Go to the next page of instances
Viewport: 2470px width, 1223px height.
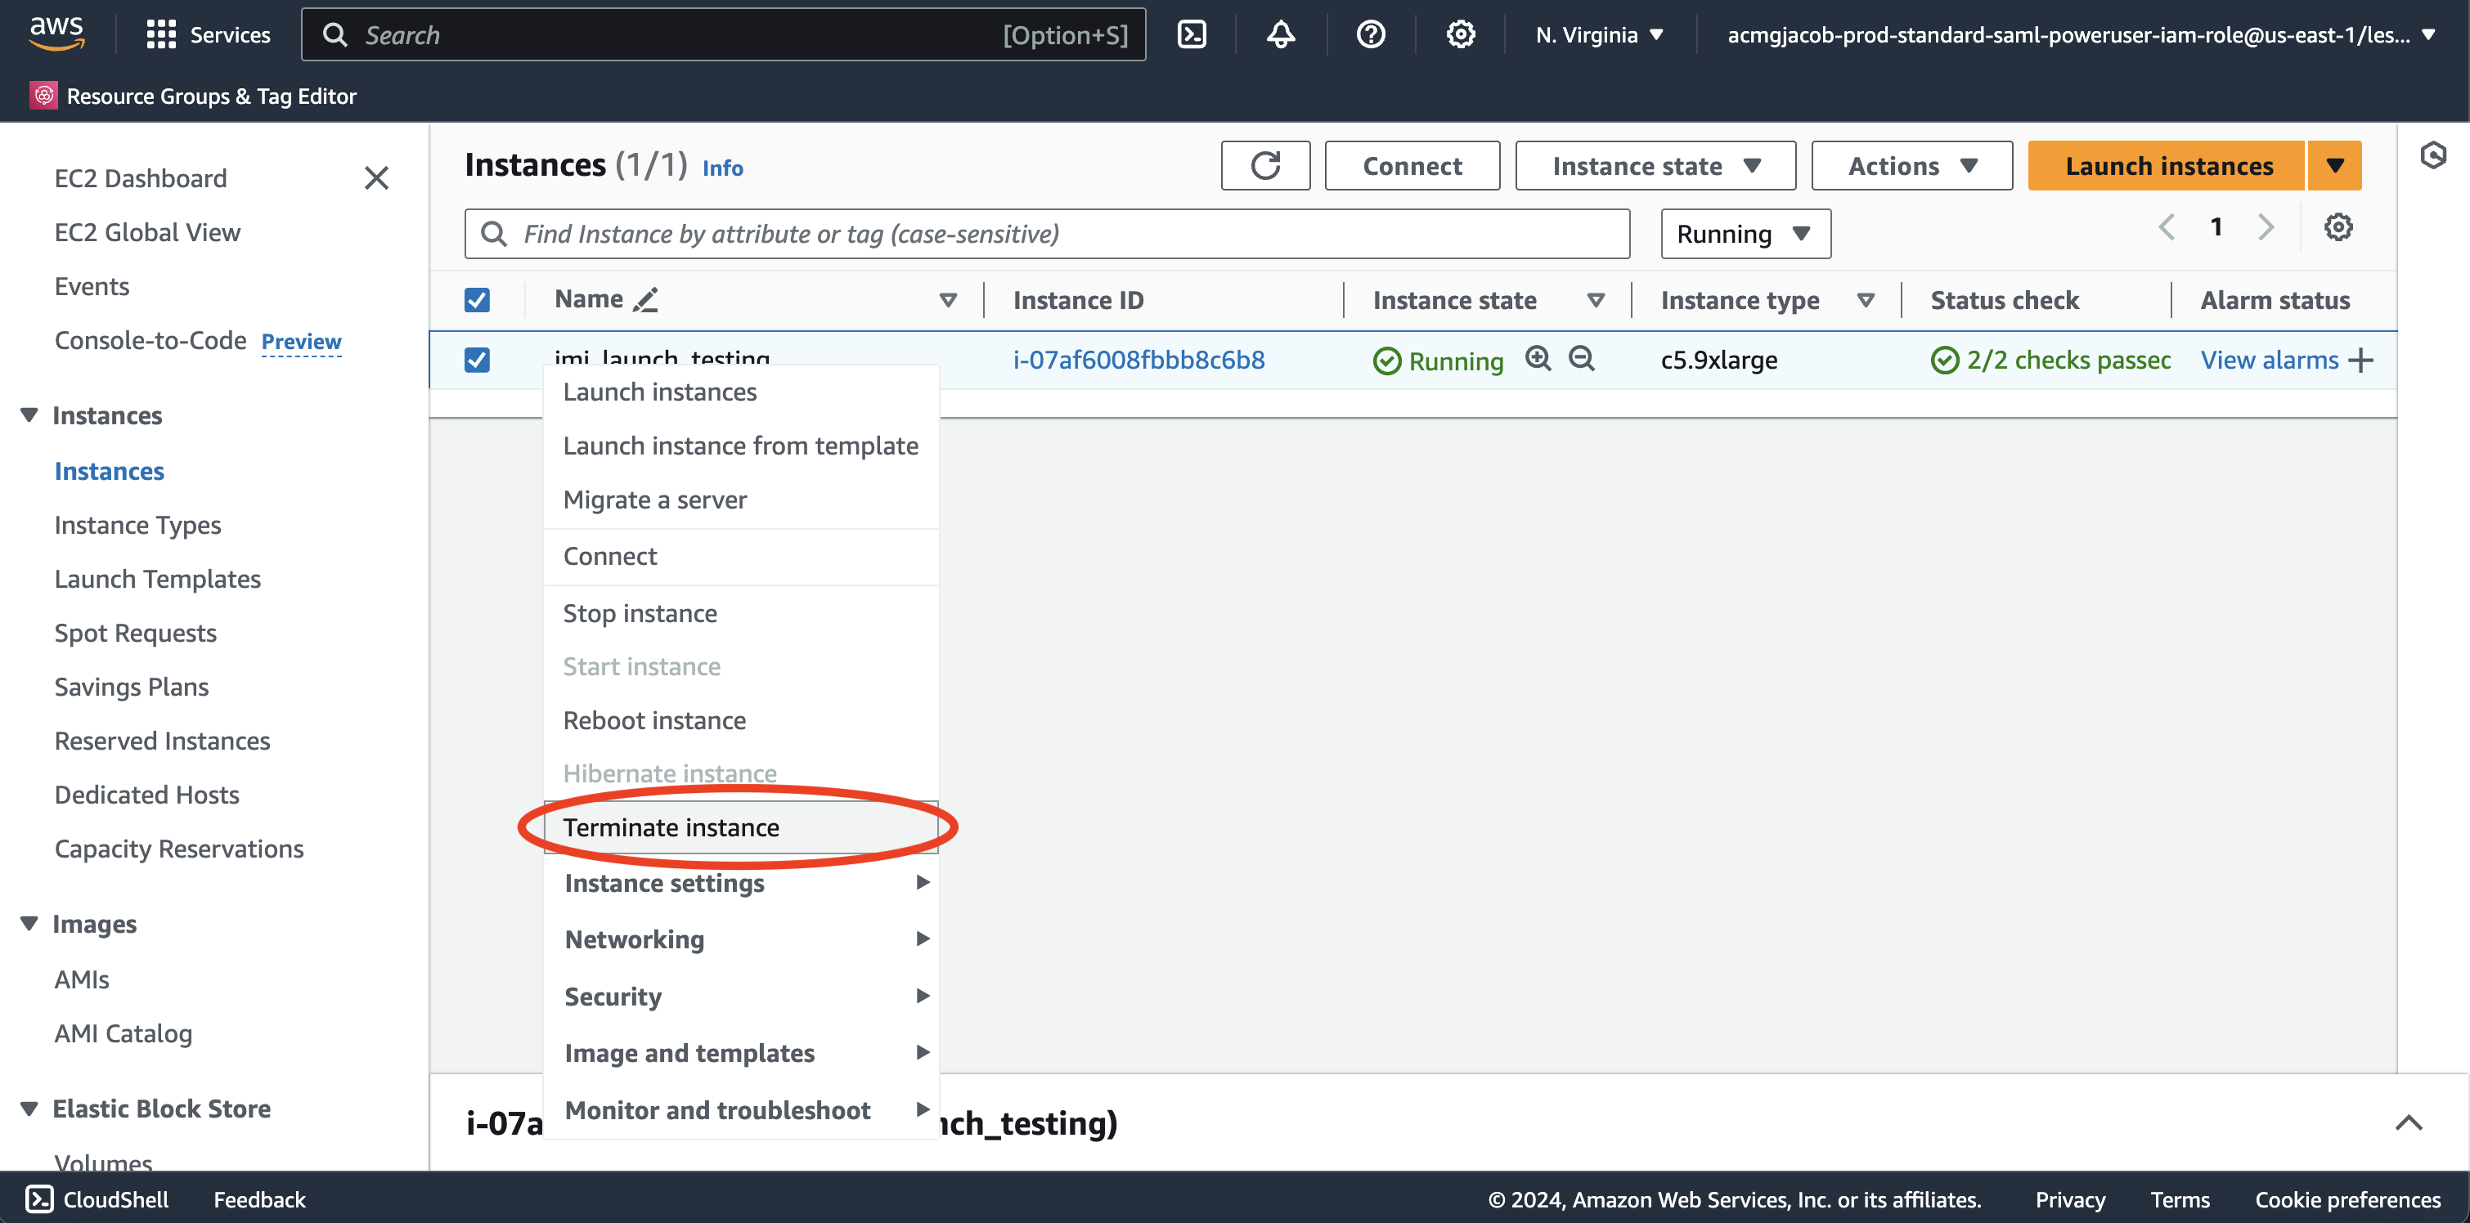pyautogui.click(x=2266, y=228)
